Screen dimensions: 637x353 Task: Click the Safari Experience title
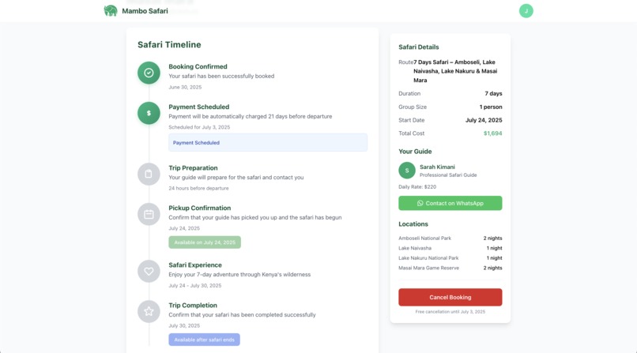point(195,265)
